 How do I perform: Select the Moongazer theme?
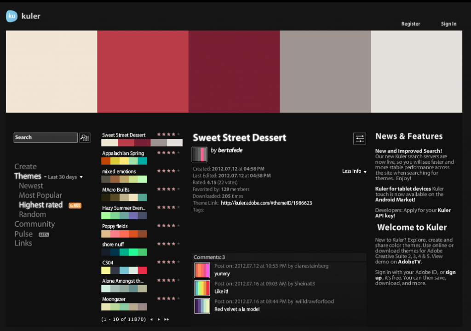tap(114, 299)
